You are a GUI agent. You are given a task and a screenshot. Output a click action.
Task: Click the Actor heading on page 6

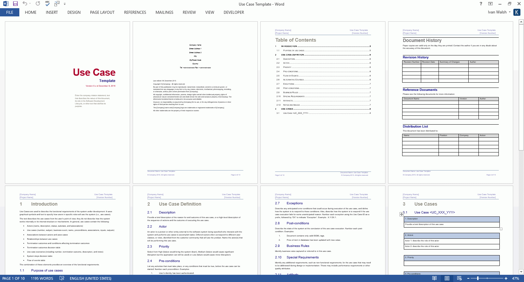click(163, 227)
